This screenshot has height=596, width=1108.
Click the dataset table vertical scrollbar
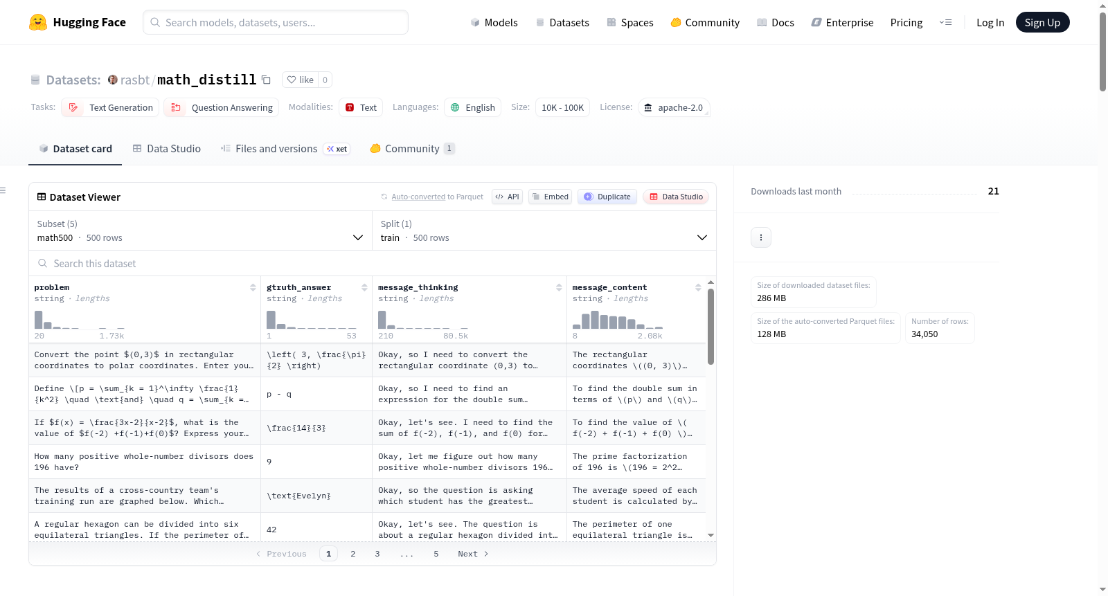[711, 327]
